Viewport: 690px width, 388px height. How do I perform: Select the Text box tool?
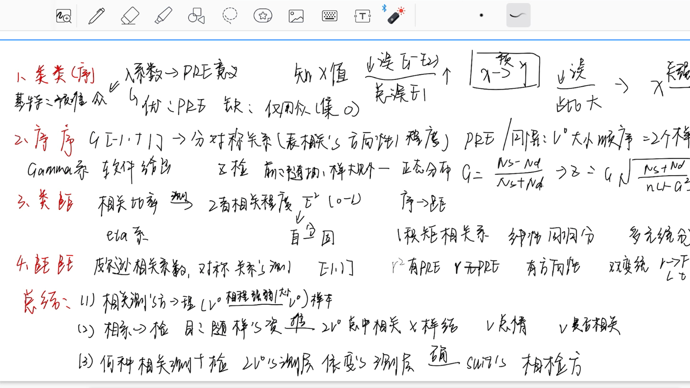pyautogui.click(x=363, y=16)
